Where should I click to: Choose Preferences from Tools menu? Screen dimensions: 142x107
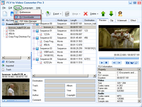[x=28, y=12]
